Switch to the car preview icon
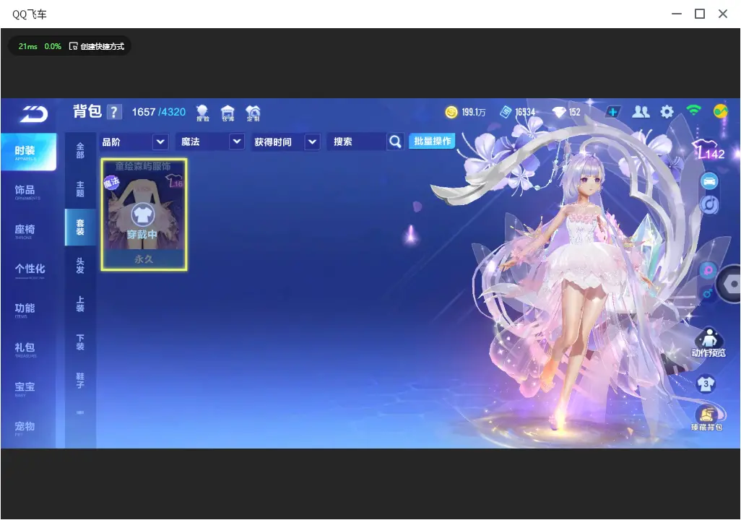This screenshot has height=520, width=741. pyautogui.click(x=709, y=181)
